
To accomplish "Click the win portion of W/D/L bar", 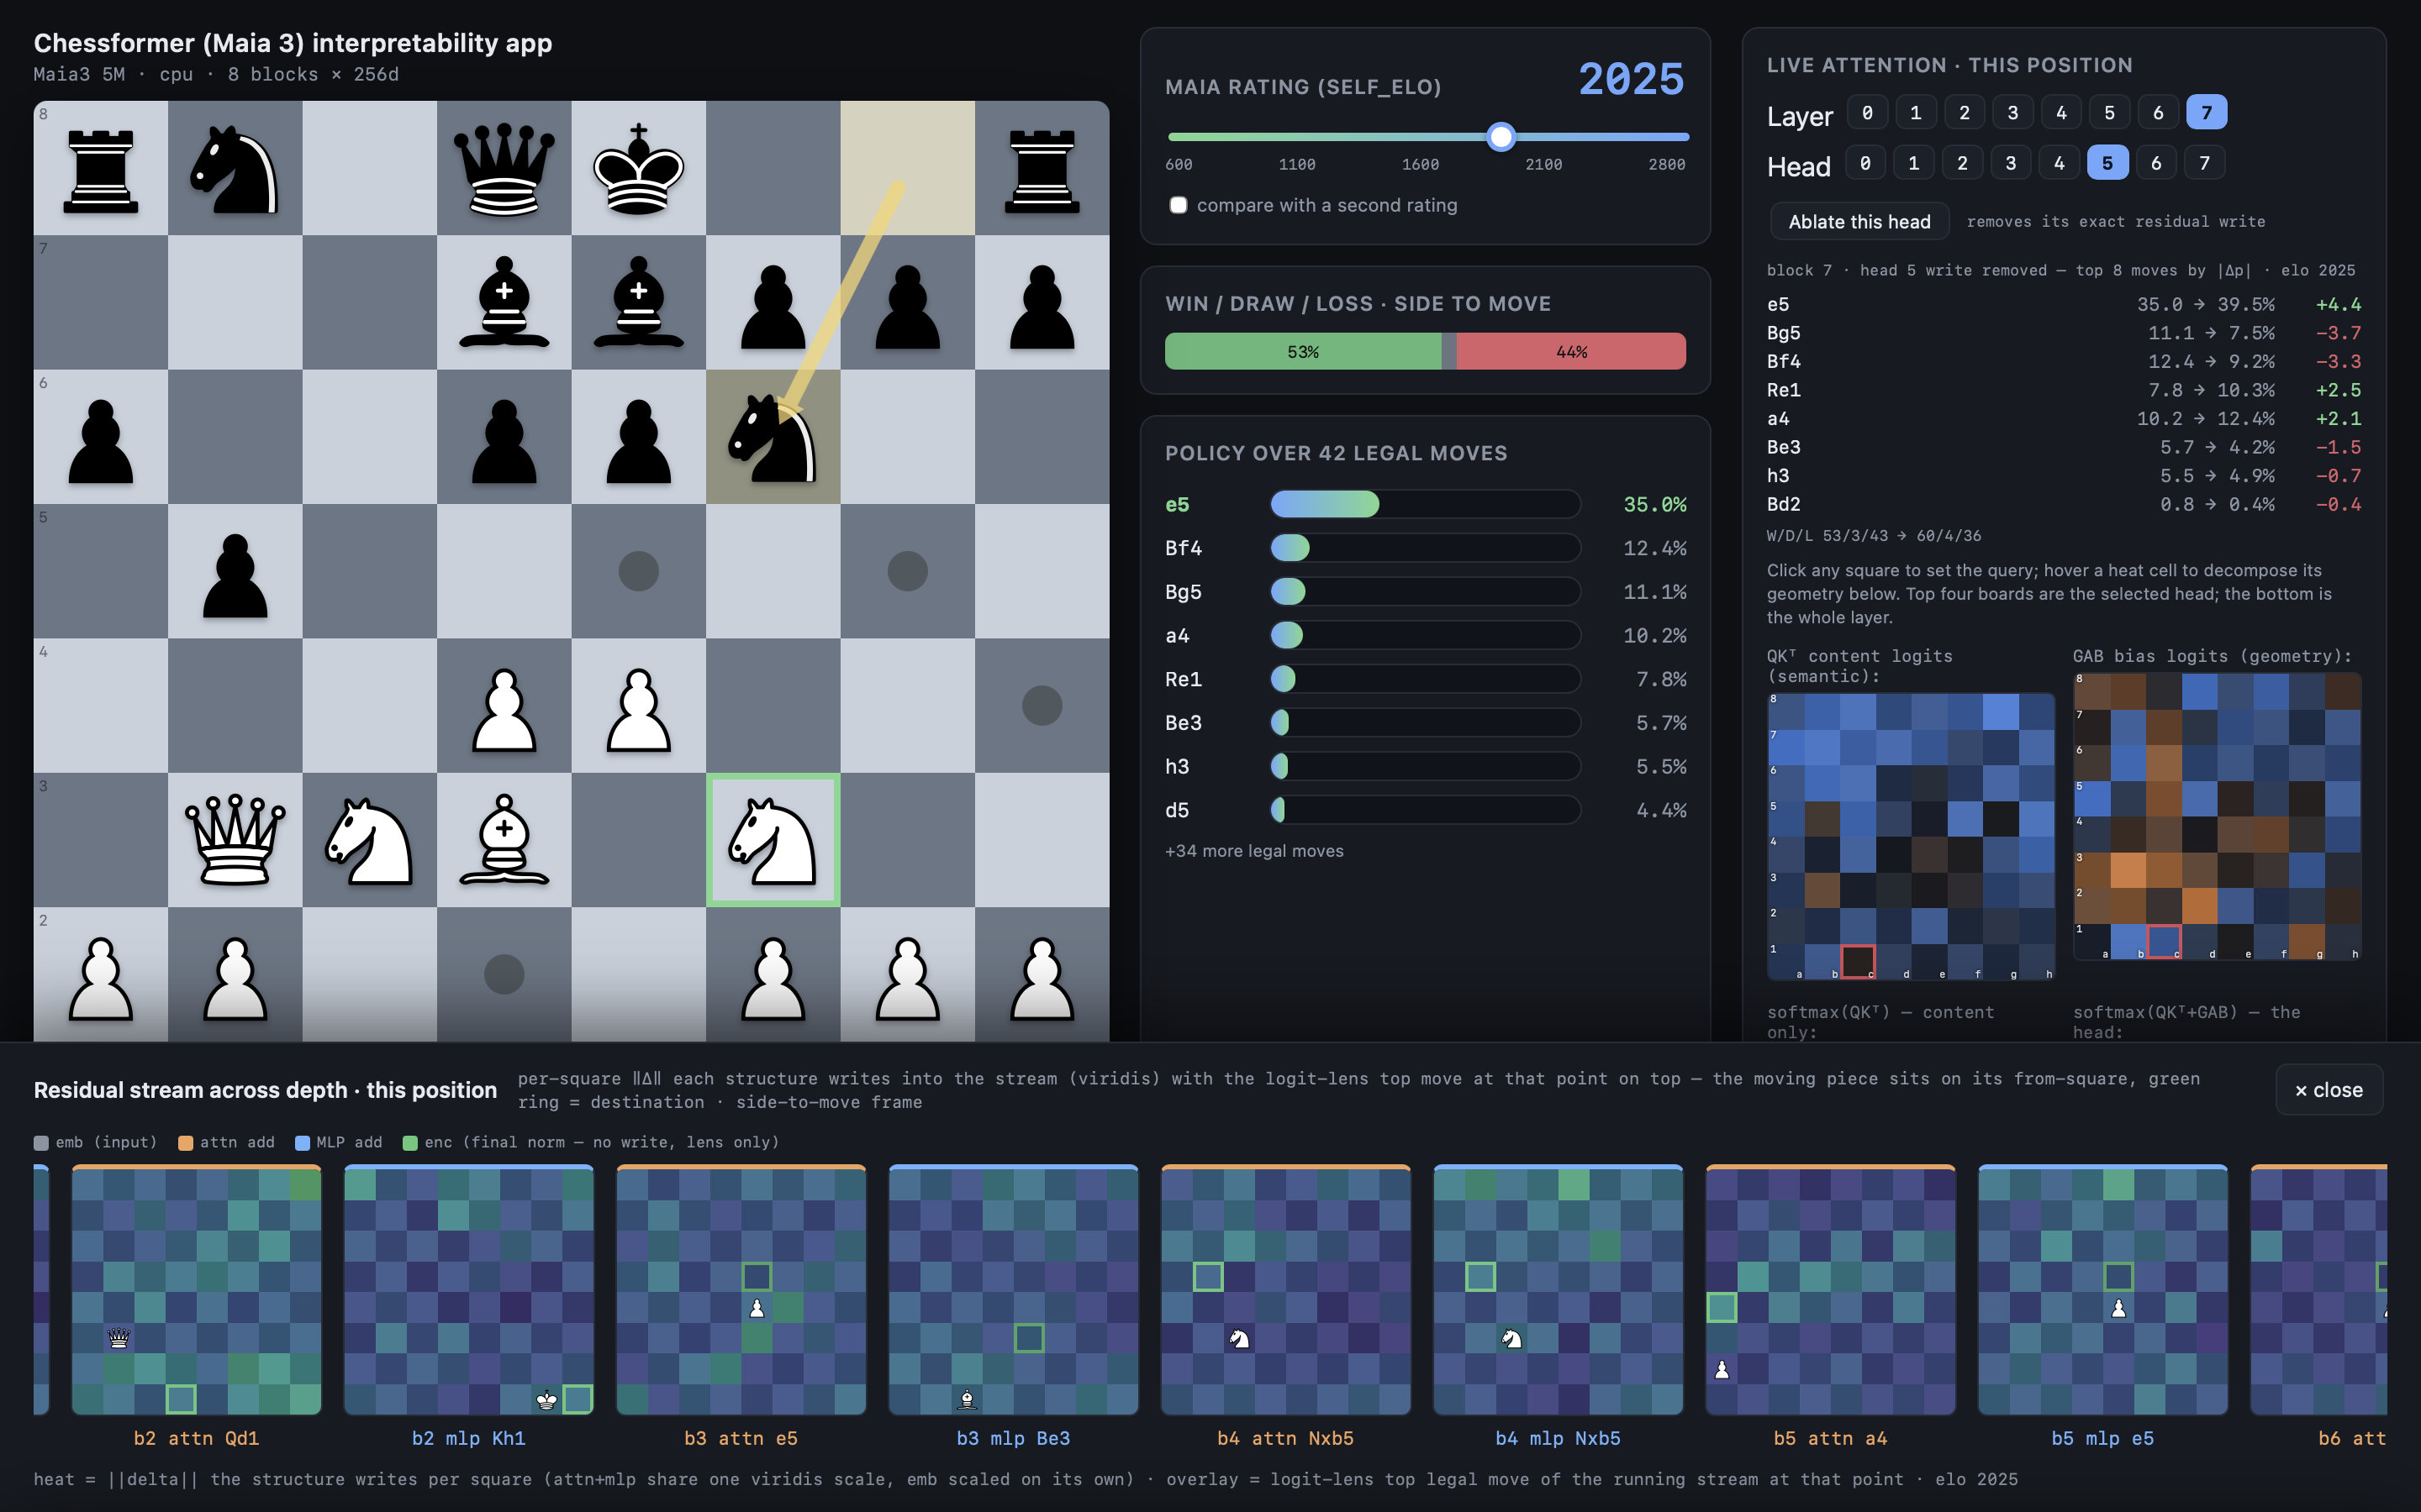I will click(x=1304, y=352).
